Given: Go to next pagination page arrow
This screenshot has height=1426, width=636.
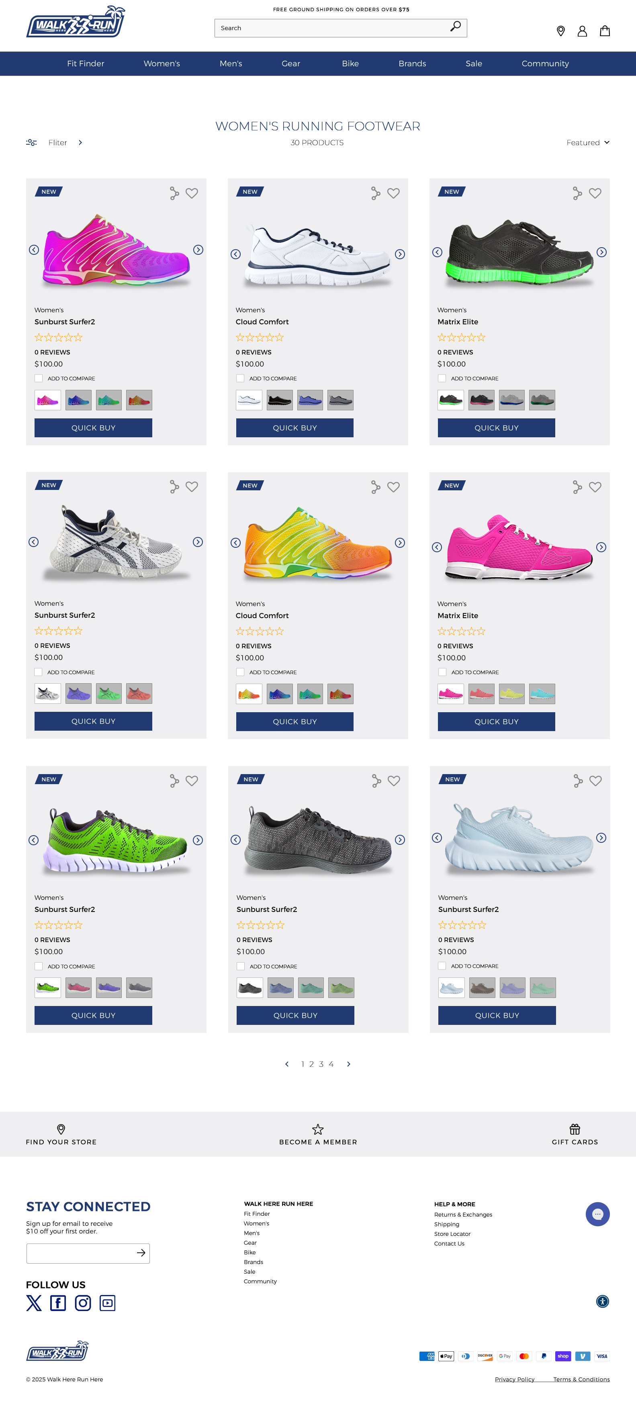Looking at the screenshot, I should tap(349, 1064).
